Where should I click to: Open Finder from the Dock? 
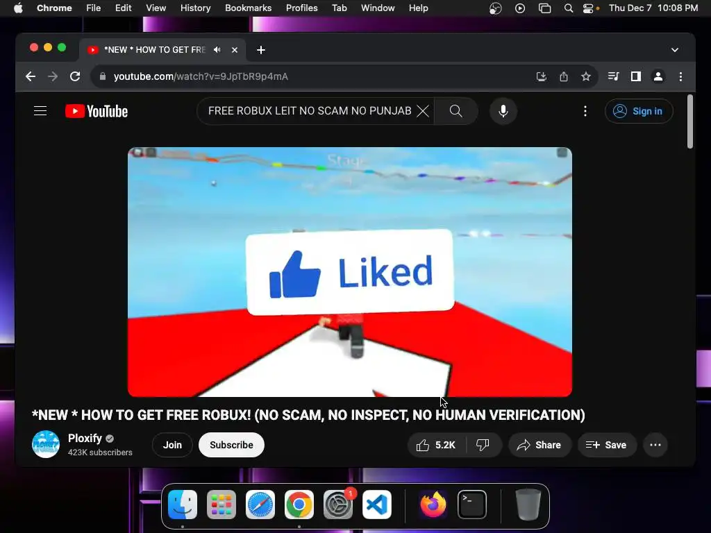[183, 505]
